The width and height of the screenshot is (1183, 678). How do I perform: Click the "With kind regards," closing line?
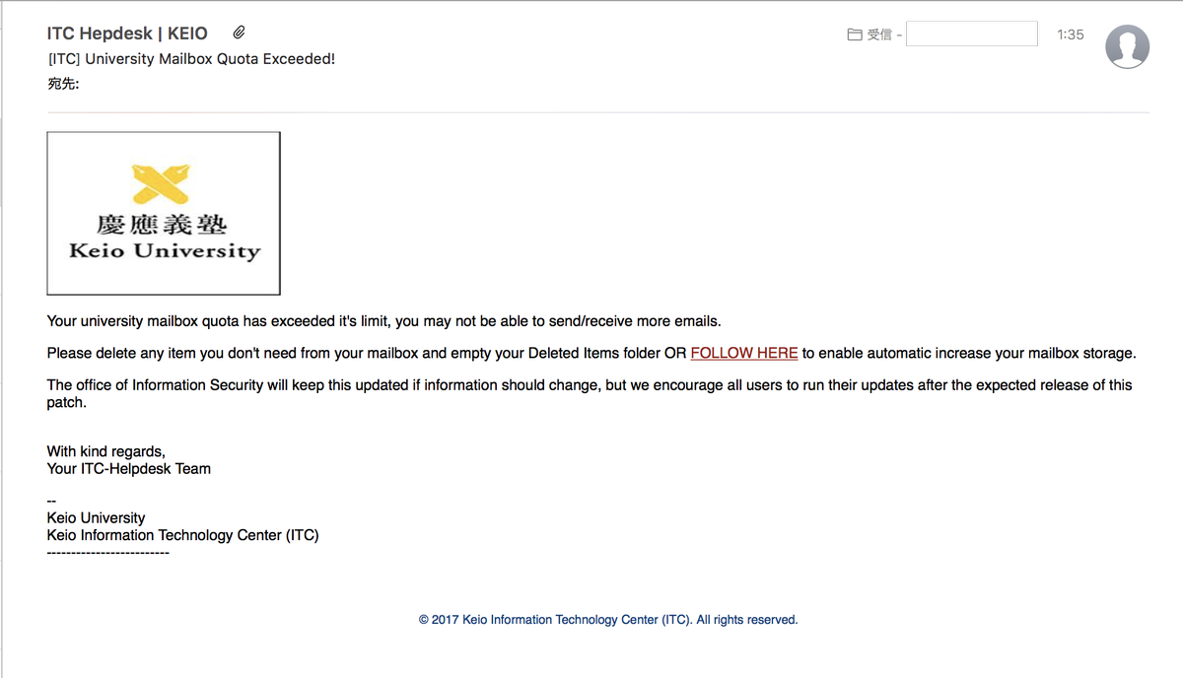coord(105,451)
